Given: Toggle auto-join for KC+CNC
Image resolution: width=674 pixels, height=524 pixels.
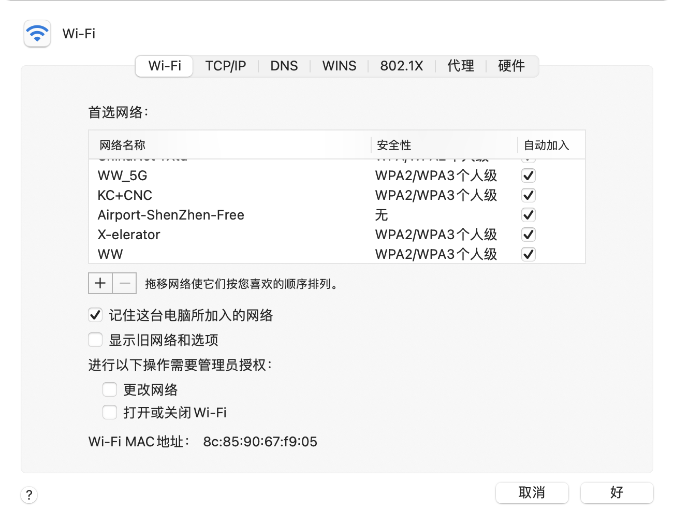Looking at the screenshot, I should point(529,195).
